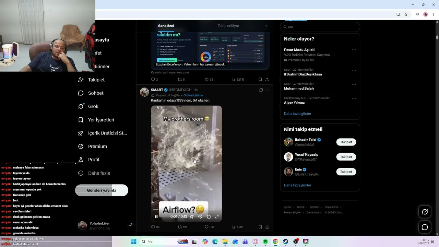Click the Takip et person-plus icon
439x247 pixels.
81,80
